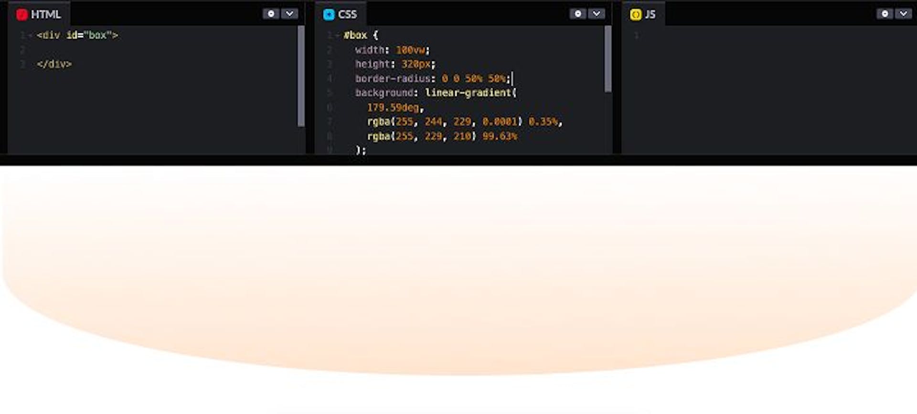Click the blue CSS logo icon
The height and width of the screenshot is (414, 917).
pos(329,15)
